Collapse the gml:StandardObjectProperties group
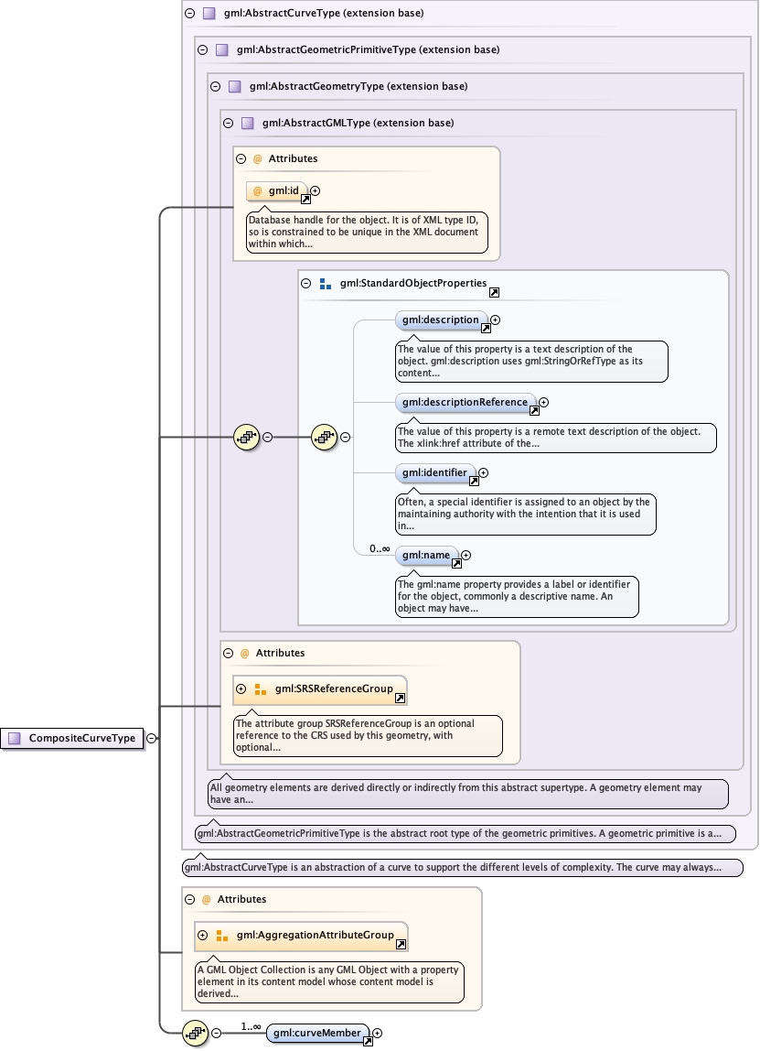The height and width of the screenshot is (1051, 760). [306, 284]
